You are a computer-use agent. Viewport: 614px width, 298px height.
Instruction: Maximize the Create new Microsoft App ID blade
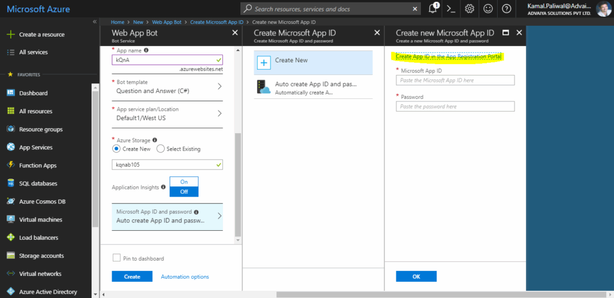click(505, 32)
